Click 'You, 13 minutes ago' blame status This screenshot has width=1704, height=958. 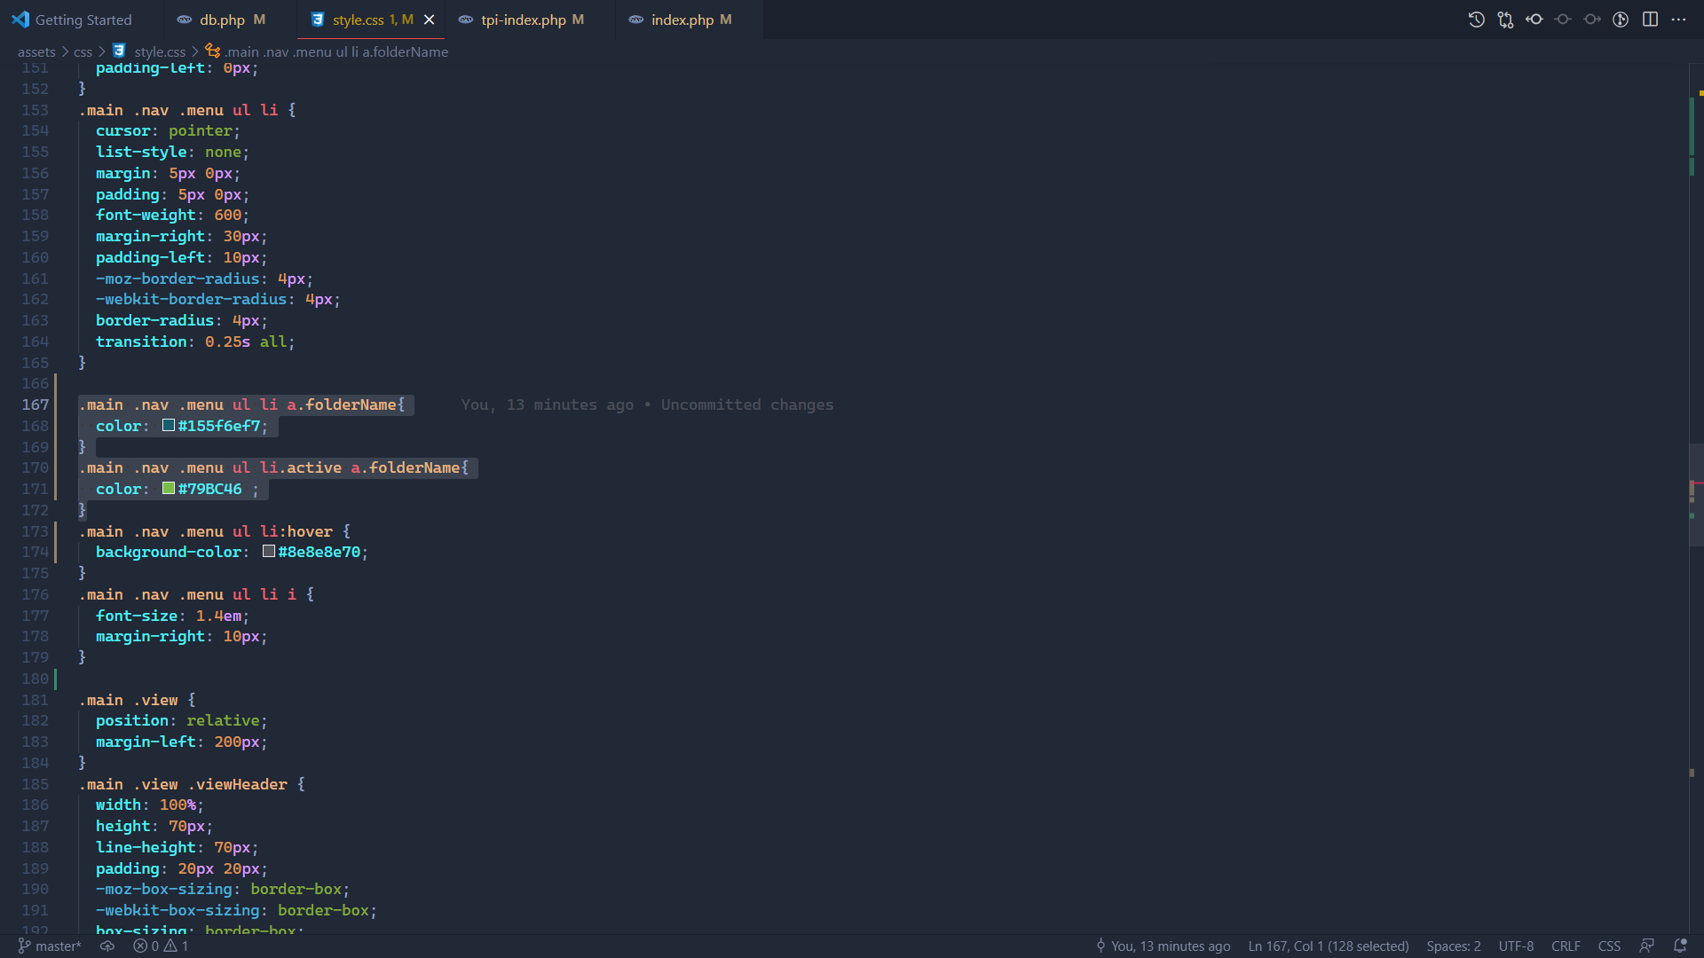pos(1162,946)
